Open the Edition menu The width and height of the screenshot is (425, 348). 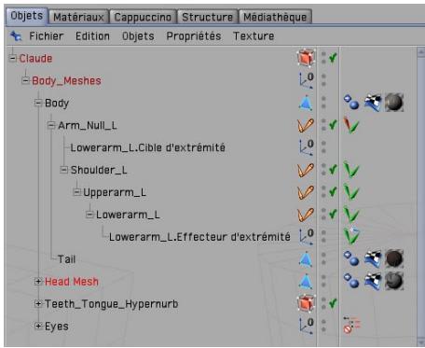pyautogui.click(x=92, y=36)
